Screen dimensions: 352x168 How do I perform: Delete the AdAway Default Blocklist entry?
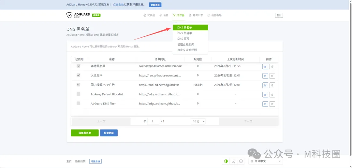point(272,95)
